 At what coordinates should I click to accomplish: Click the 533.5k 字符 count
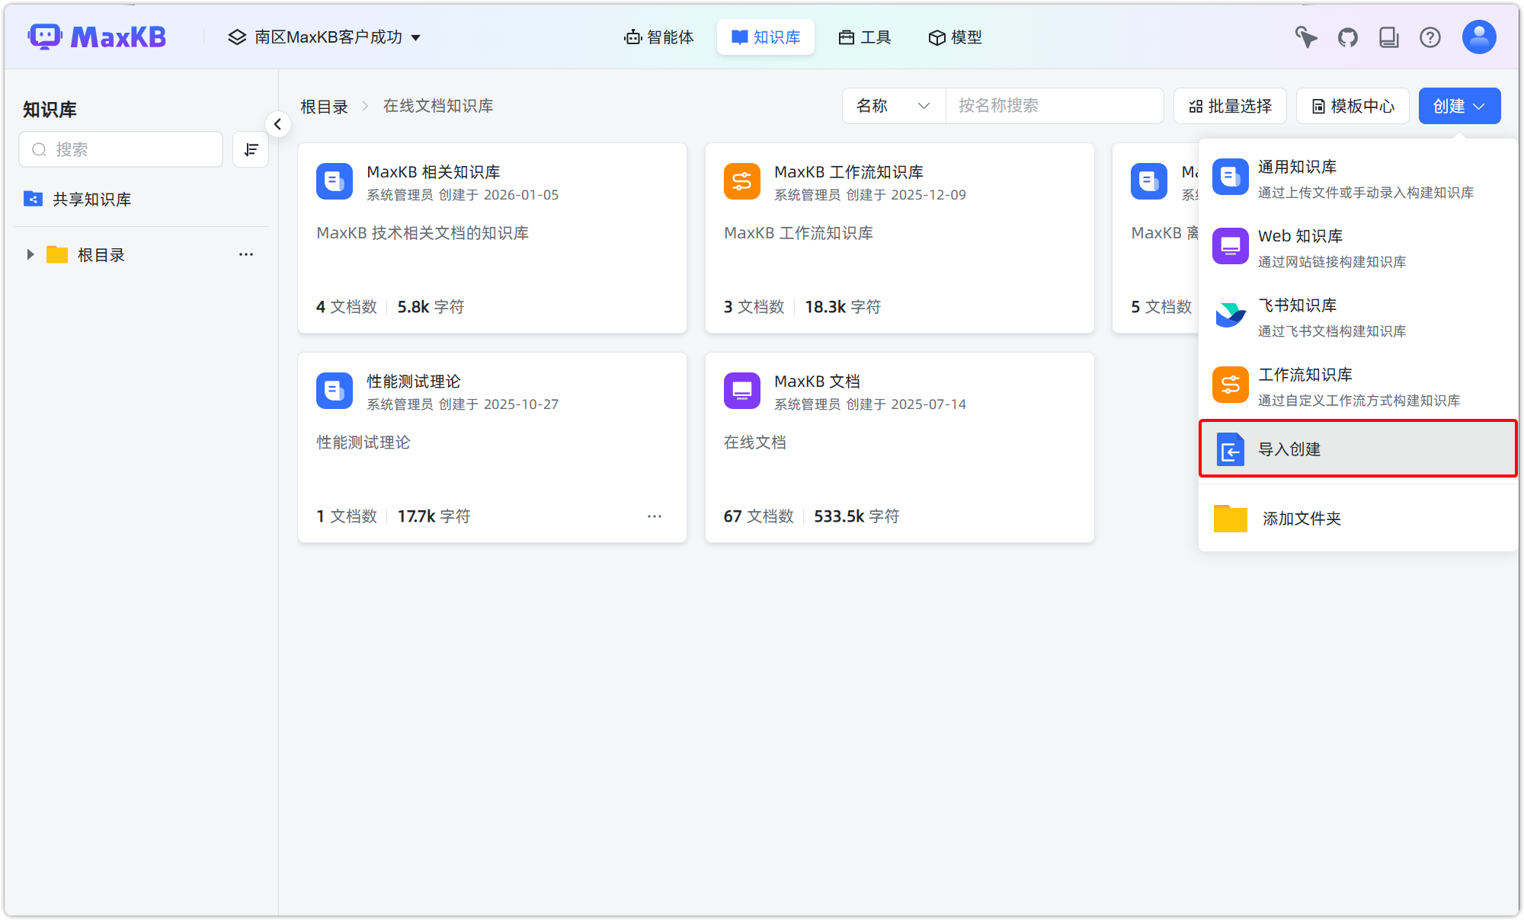856,516
